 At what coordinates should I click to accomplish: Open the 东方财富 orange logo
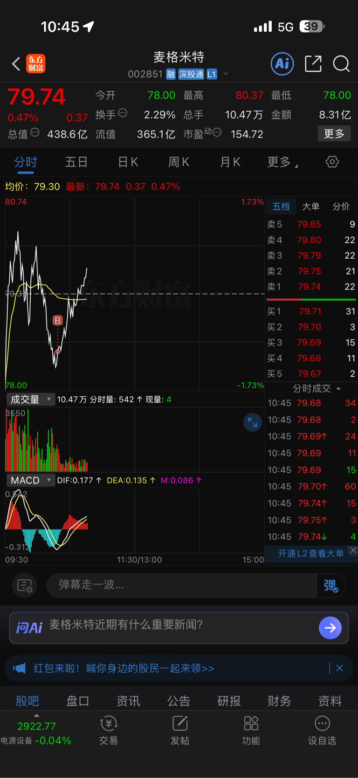[36, 63]
